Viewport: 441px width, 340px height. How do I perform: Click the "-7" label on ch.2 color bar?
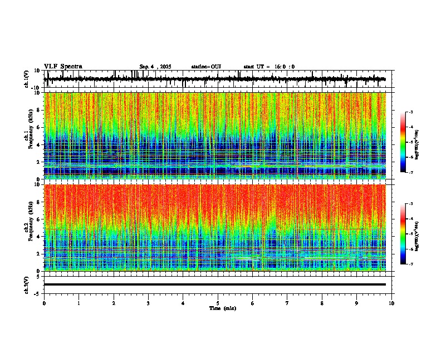tap(411, 264)
